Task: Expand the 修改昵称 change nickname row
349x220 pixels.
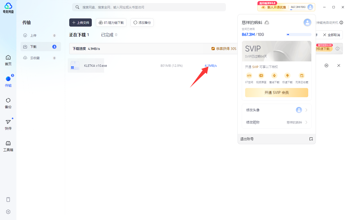Action: (x=276, y=122)
